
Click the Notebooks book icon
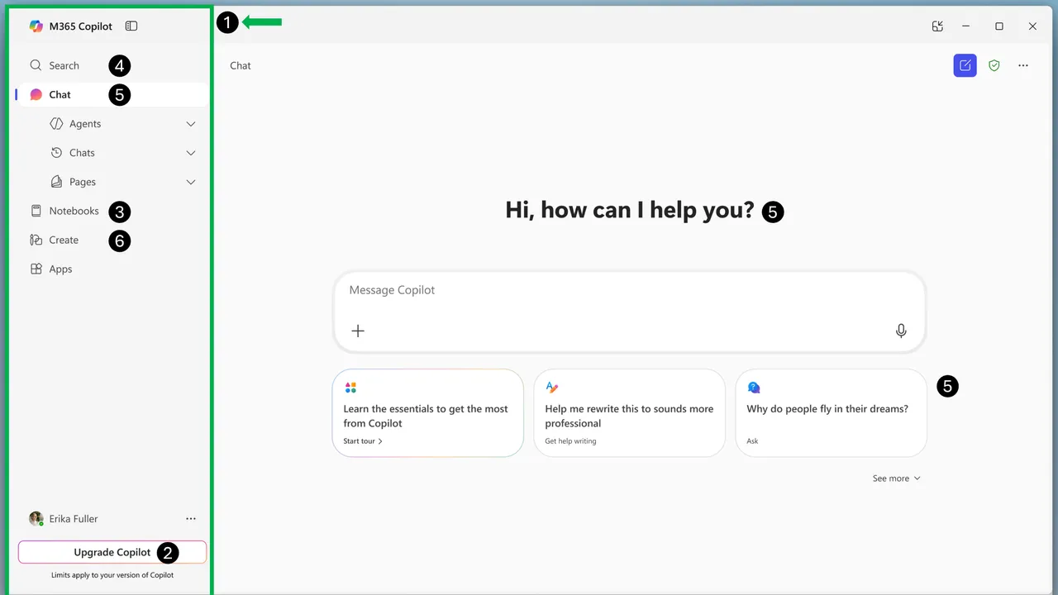pos(36,211)
